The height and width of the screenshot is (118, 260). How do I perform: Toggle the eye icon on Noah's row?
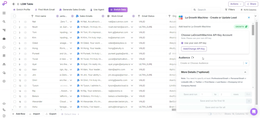(x=25, y=27)
